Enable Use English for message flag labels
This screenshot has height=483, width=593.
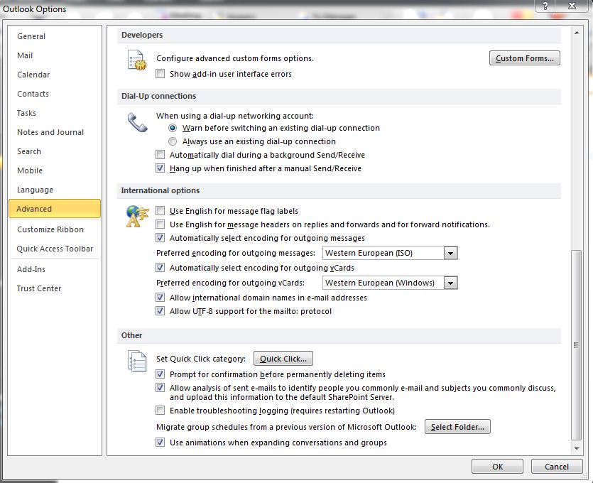[x=161, y=211]
